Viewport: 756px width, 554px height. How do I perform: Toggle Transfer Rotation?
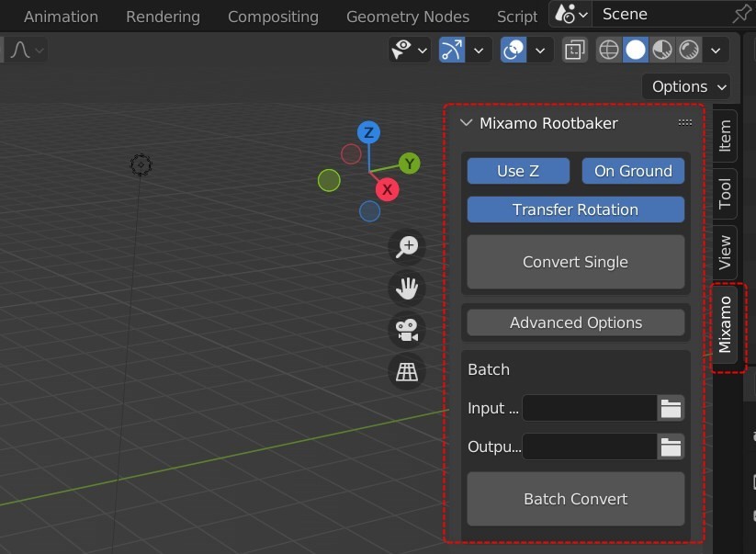coord(576,209)
